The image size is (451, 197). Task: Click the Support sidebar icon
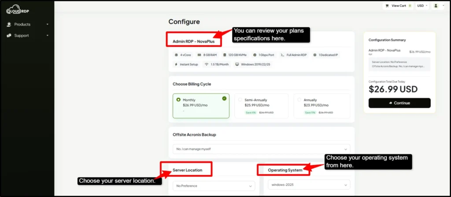[9, 36]
